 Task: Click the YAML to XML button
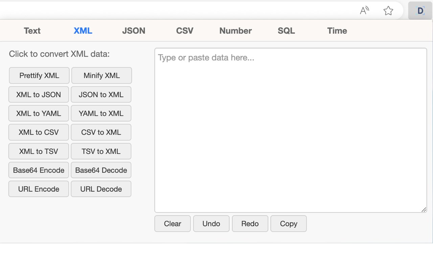pos(101,113)
